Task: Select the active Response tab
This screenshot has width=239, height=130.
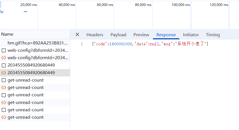Action: 166,35
